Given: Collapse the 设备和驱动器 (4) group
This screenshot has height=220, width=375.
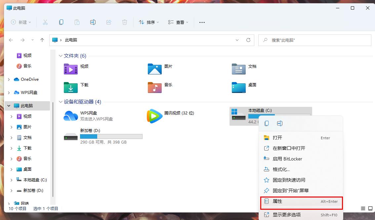Looking at the screenshot, I should tap(61, 102).
